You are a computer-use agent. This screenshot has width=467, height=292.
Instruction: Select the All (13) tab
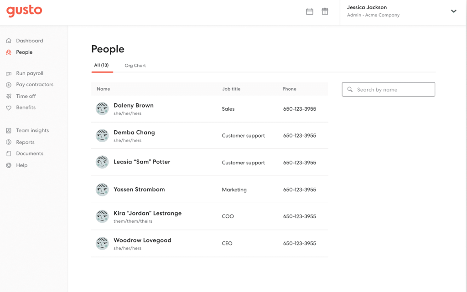pyautogui.click(x=101, y=65)
